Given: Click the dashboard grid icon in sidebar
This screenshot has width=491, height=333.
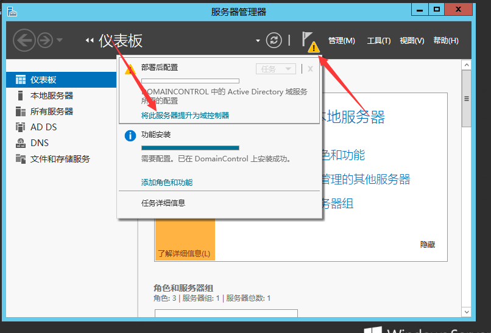Looking at the screenshot, I should coord(21,80).
